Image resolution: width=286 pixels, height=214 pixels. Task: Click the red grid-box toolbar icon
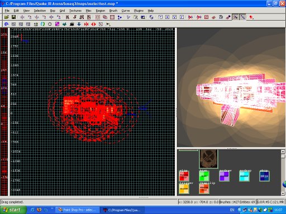(x=98, y=17)
